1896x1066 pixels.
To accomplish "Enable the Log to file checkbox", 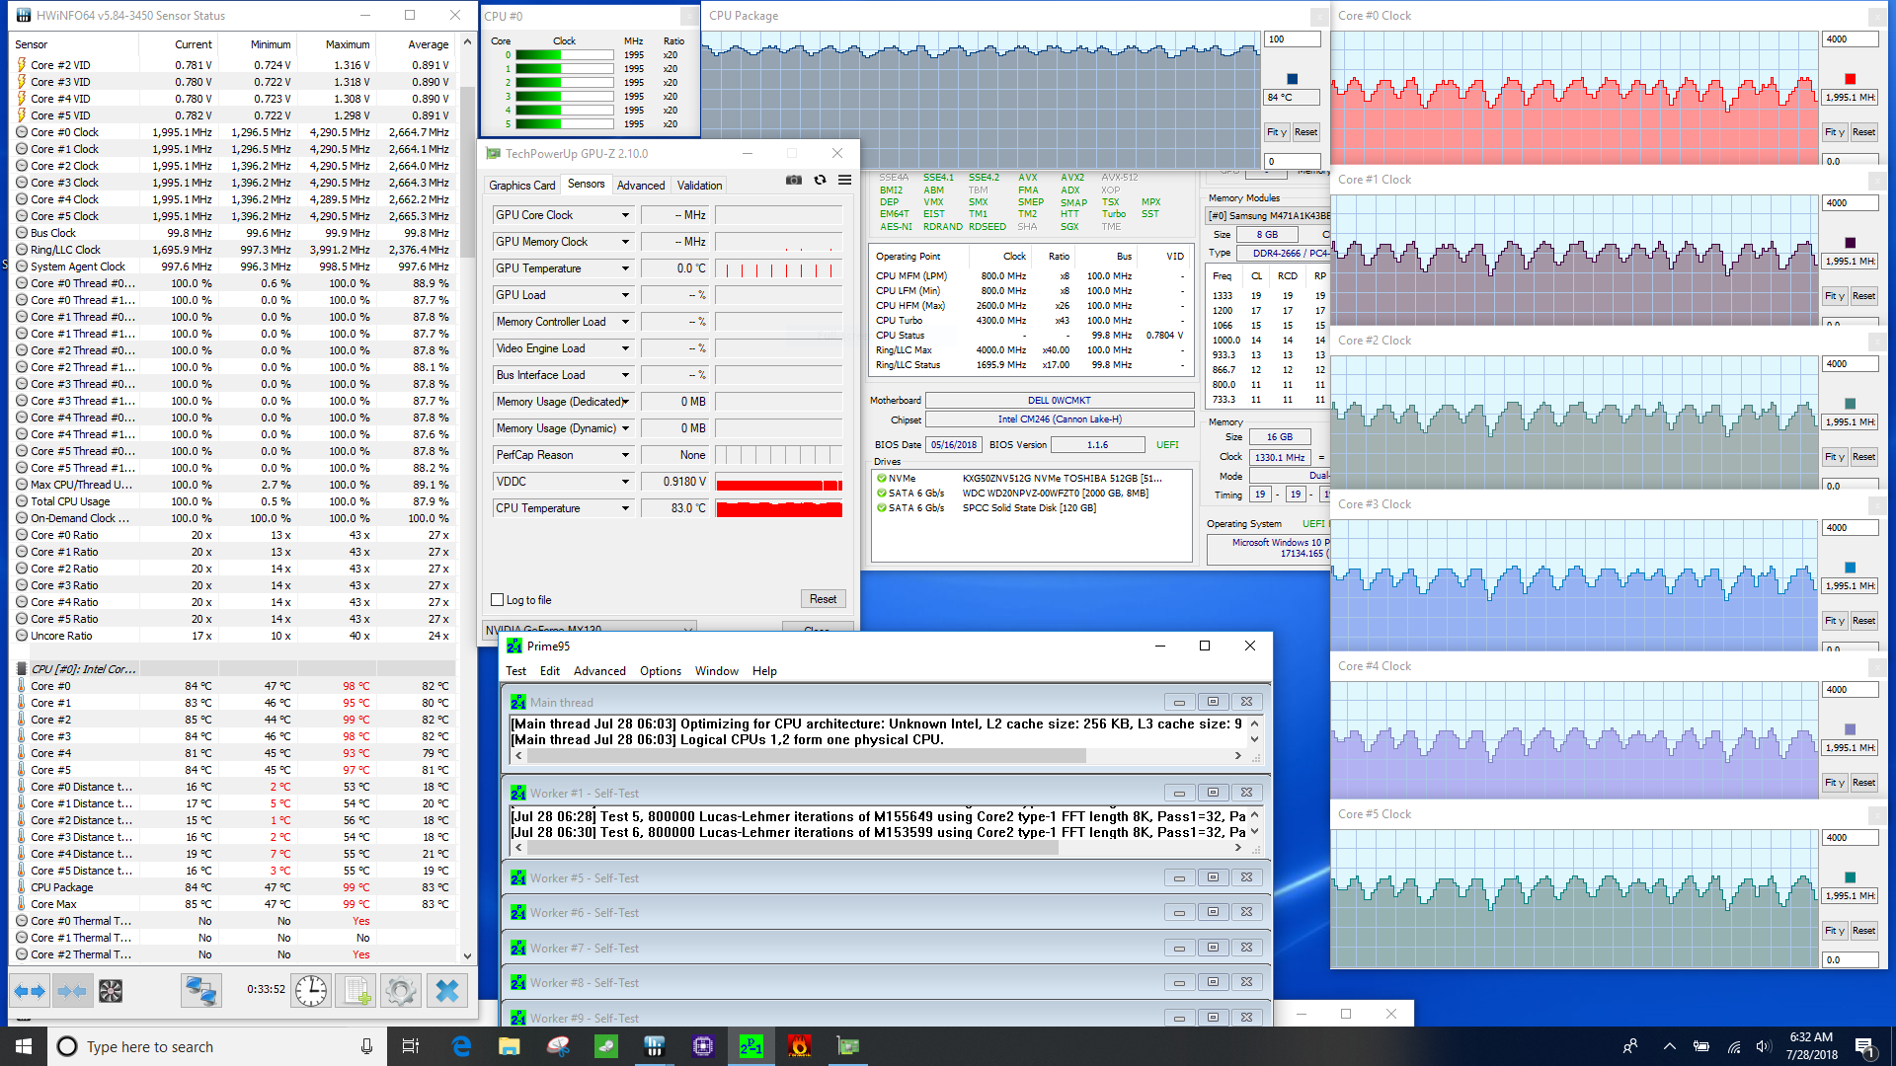I will 498,600.
